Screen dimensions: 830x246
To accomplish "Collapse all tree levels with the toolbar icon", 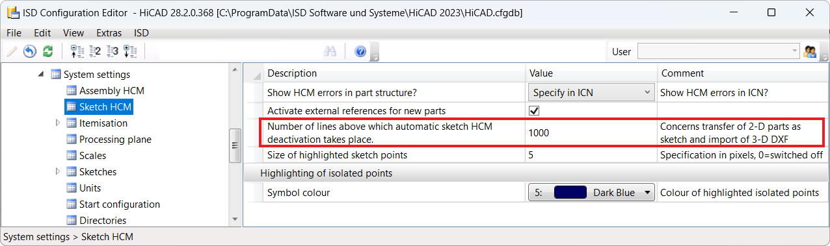I will point(77,51).
